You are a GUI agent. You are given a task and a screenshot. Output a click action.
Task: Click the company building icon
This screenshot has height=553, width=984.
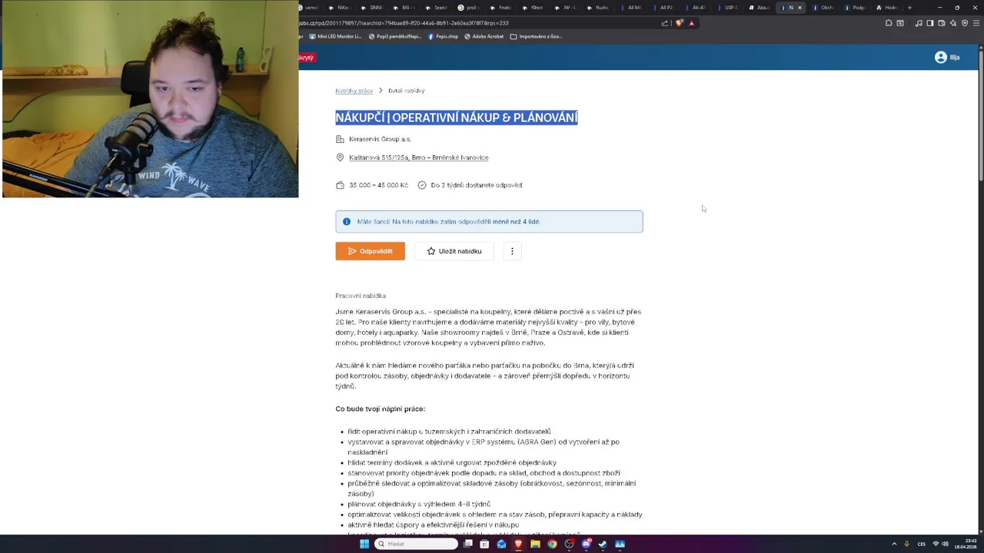coord(340,139)
